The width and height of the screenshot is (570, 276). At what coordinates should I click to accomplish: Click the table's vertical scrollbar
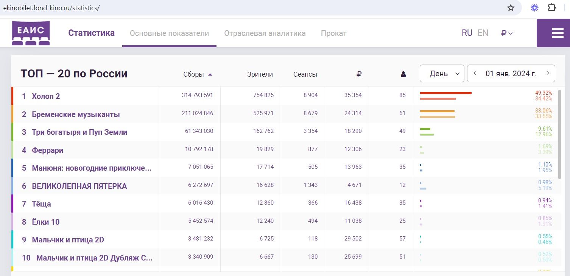(x=559, y=134)
